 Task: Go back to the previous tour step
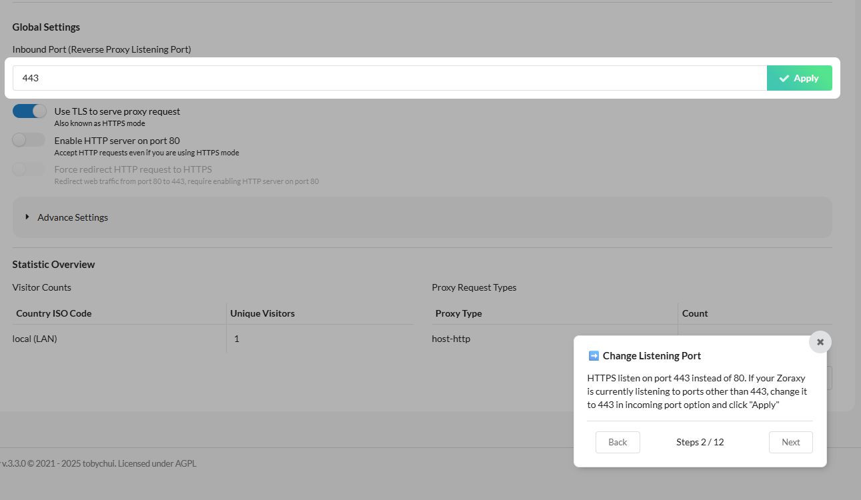(618, 442)
